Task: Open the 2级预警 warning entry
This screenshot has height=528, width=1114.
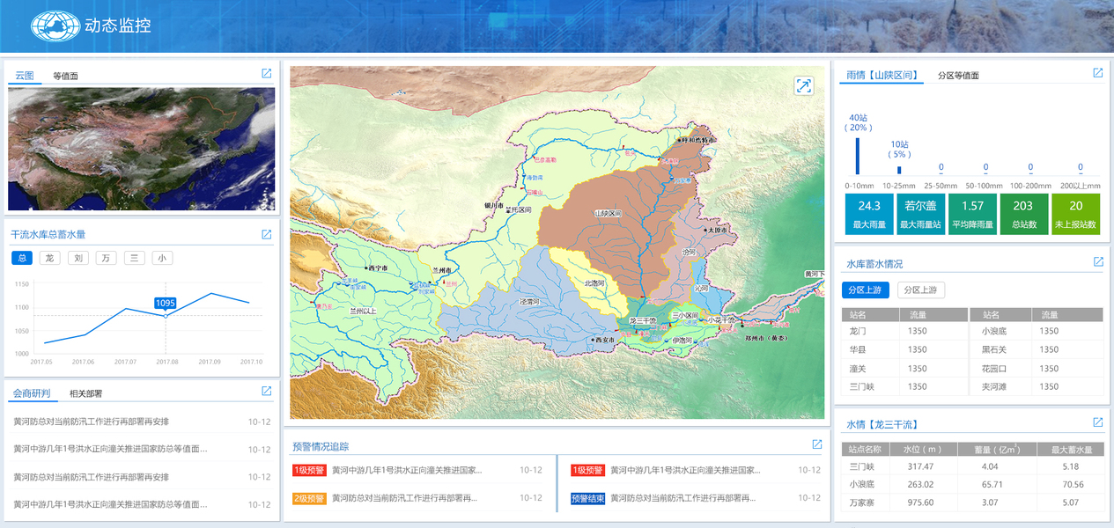Action: pyautogui.click(x=417, y=498)
